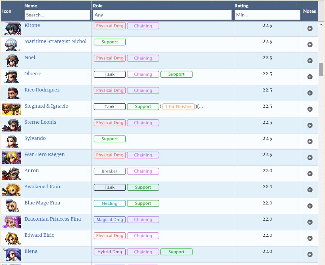The width and height of the screenshot is (325, 265).
Task: Click Olberic's character sprite icon
Action: [x=12, y=77]
